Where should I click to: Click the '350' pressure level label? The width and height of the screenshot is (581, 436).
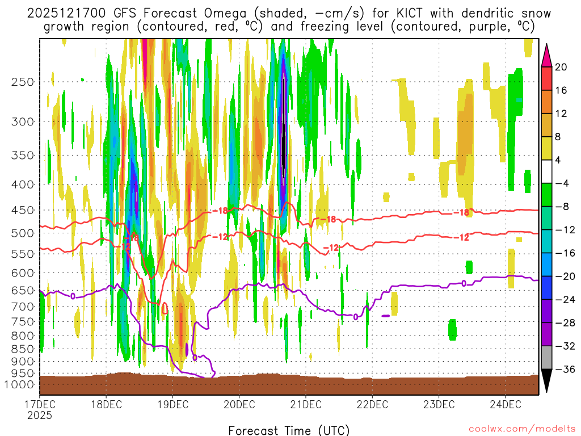pyautogui.click(x=22, y=156)
